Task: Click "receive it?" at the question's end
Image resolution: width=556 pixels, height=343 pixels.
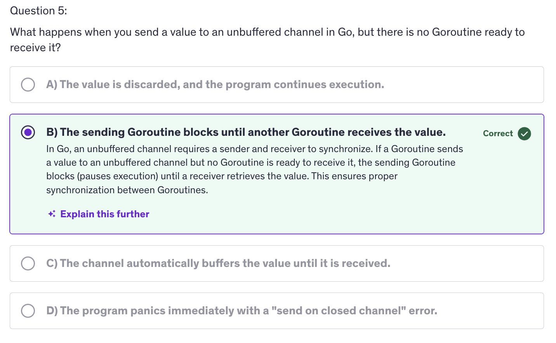Action: [35, 48]
